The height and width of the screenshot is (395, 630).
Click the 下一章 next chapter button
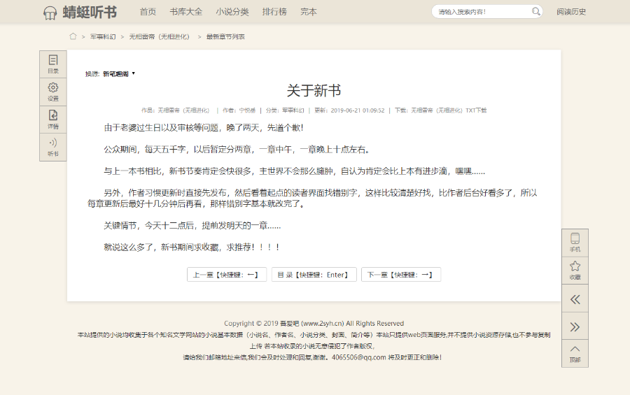click(x=400, y=275)
